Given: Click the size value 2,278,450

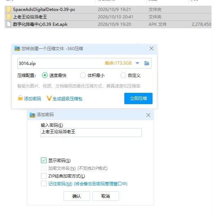Looking at the screenshot, I should tap(201, 24).
